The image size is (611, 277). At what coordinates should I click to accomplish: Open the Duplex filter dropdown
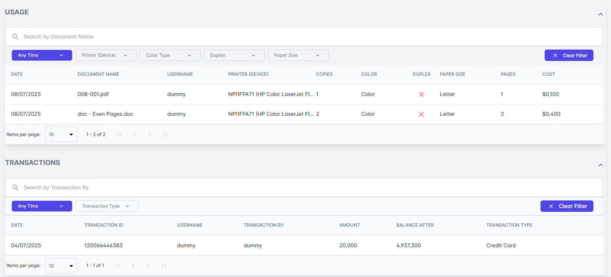coord(234,55)
